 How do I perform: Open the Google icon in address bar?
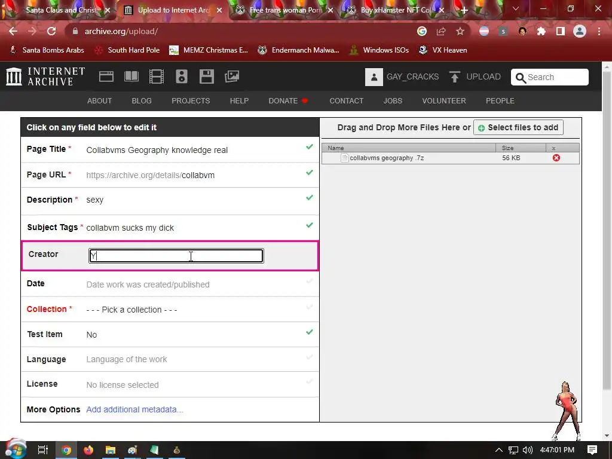422,31
